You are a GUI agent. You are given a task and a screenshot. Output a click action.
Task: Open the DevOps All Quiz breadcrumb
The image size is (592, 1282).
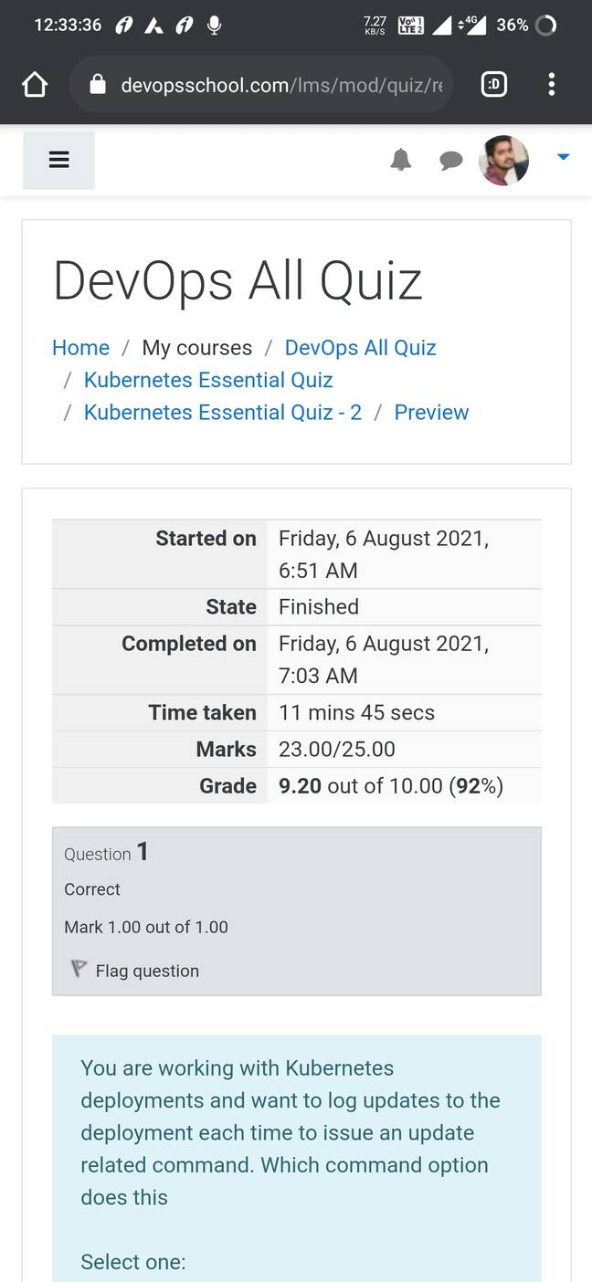click(x=360, y=348)
